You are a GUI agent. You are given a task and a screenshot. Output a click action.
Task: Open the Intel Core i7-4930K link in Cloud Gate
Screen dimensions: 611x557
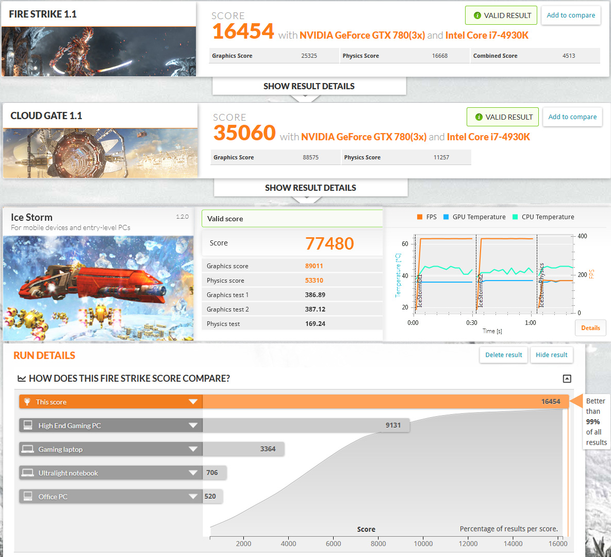tap(488, 137)
